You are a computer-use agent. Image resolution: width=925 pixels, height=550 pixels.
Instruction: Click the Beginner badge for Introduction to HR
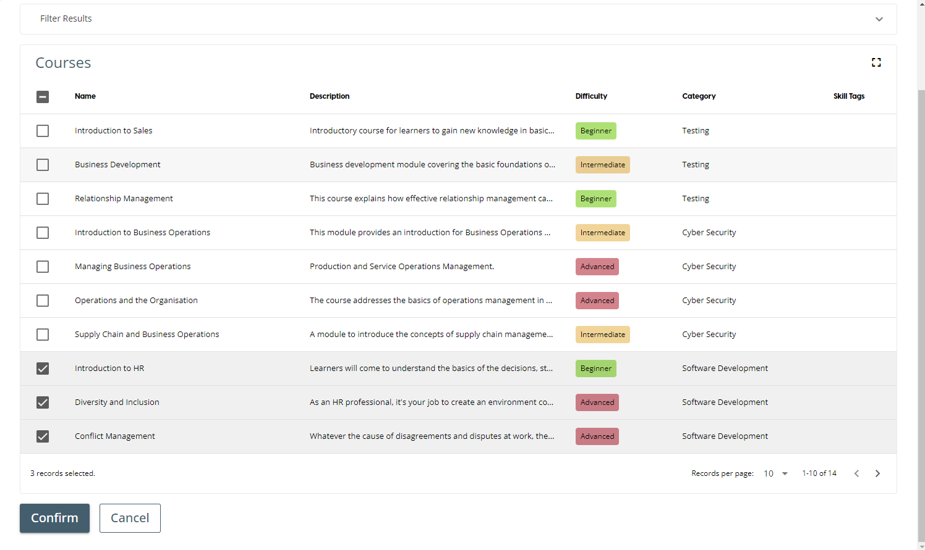(x=595, y=369)
